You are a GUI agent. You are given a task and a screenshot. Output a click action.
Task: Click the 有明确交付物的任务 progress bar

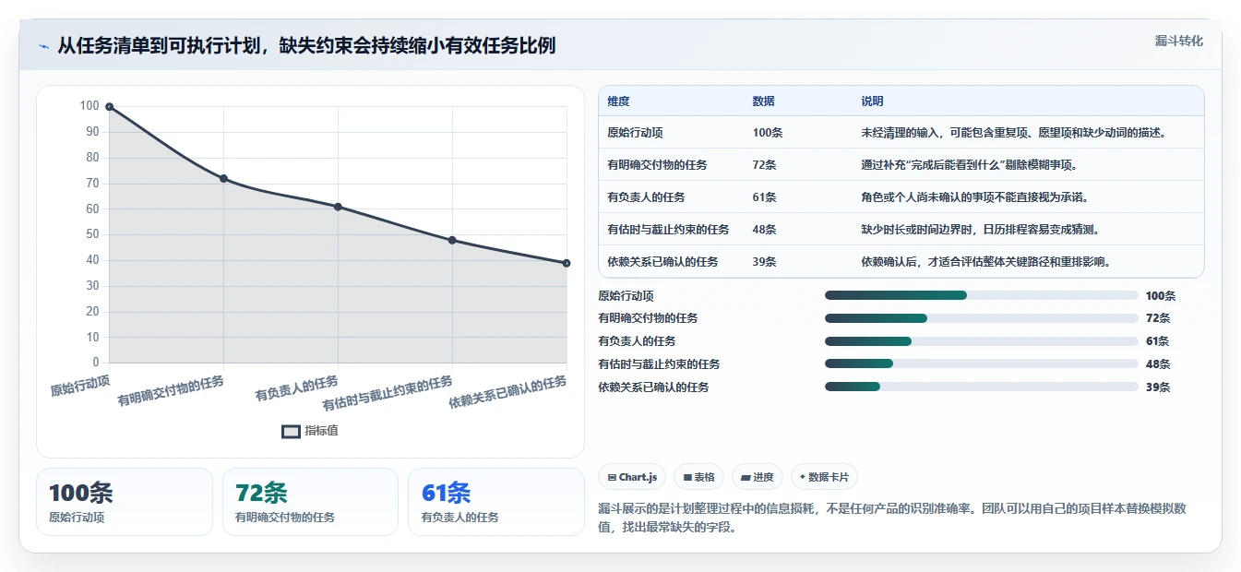[982, 318]
